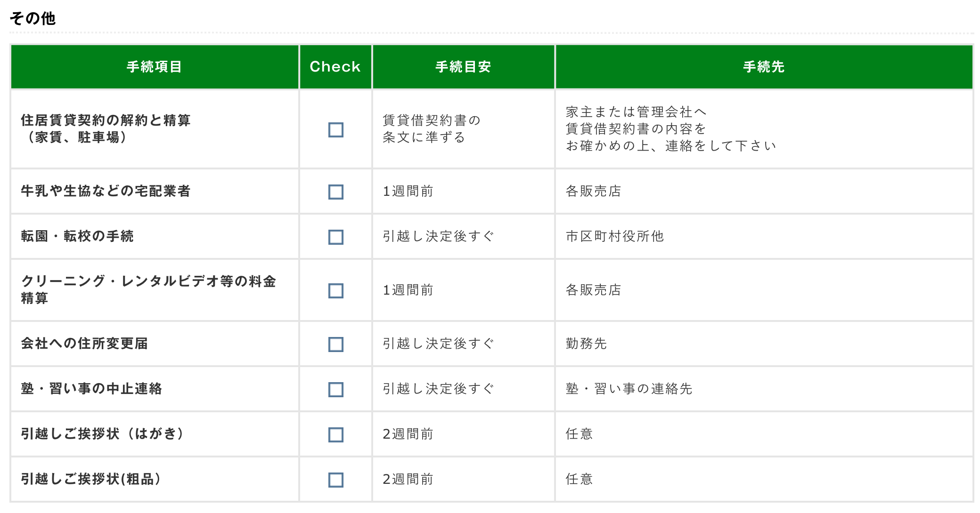Click the 賃貸借契約書の条文に準ずる cell
The width and height of the screenshot is (980, 513).
pyautogui.click(x=431, y=128)
